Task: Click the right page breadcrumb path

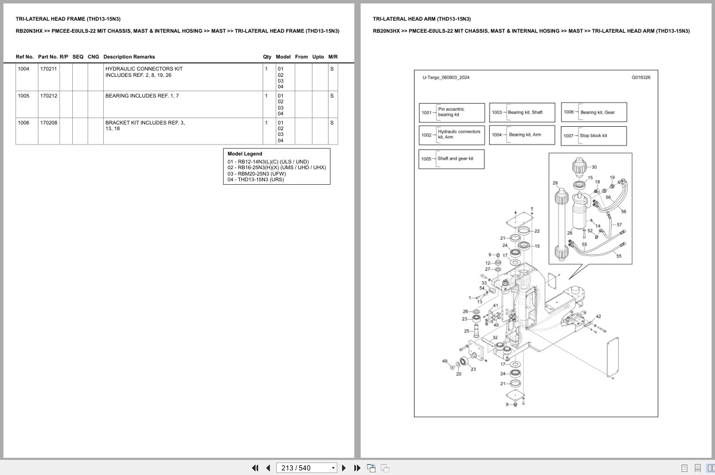Action: (531, 31)
